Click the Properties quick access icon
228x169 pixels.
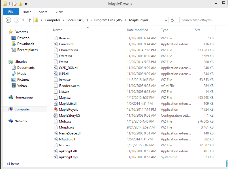click(x=14, y=4)
